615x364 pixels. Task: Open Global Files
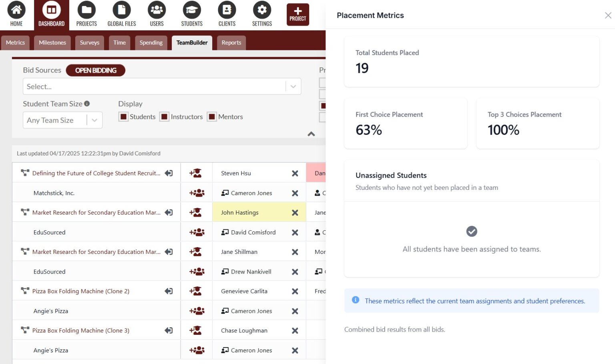point(121,14)
